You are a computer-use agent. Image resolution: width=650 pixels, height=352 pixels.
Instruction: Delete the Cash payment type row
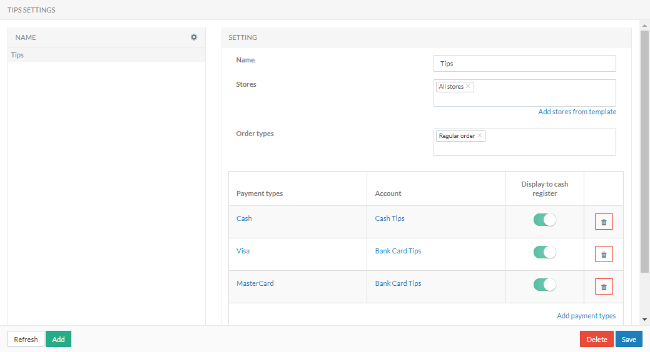click(604, 222)
